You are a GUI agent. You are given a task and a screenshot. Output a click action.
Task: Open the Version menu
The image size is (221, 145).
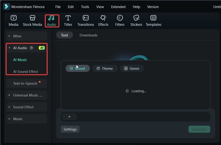[153, 7]
